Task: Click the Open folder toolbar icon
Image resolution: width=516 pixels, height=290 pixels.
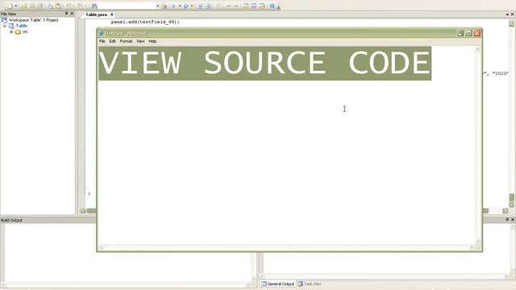Action: (x=23, y=6)
